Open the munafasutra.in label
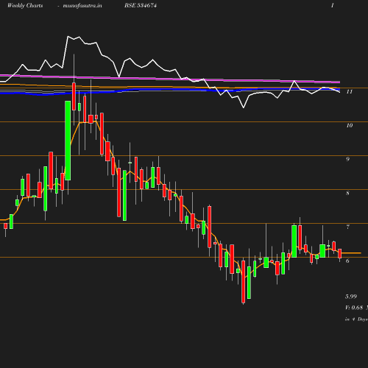The height and width of the screenshot is (368, 368). (x=82, y=6)
